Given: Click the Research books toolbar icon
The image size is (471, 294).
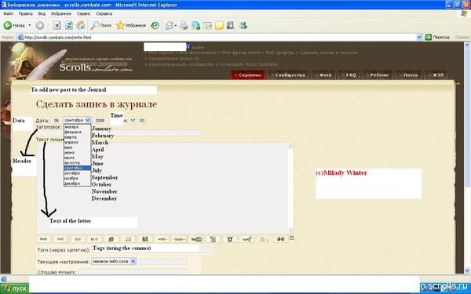Looking at the screenshot, I should 230,26.
